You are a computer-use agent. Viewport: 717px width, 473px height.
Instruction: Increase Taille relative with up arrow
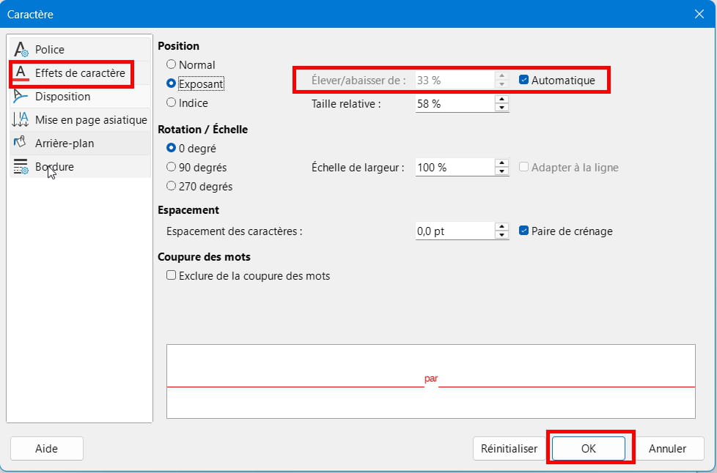point(502,100)
